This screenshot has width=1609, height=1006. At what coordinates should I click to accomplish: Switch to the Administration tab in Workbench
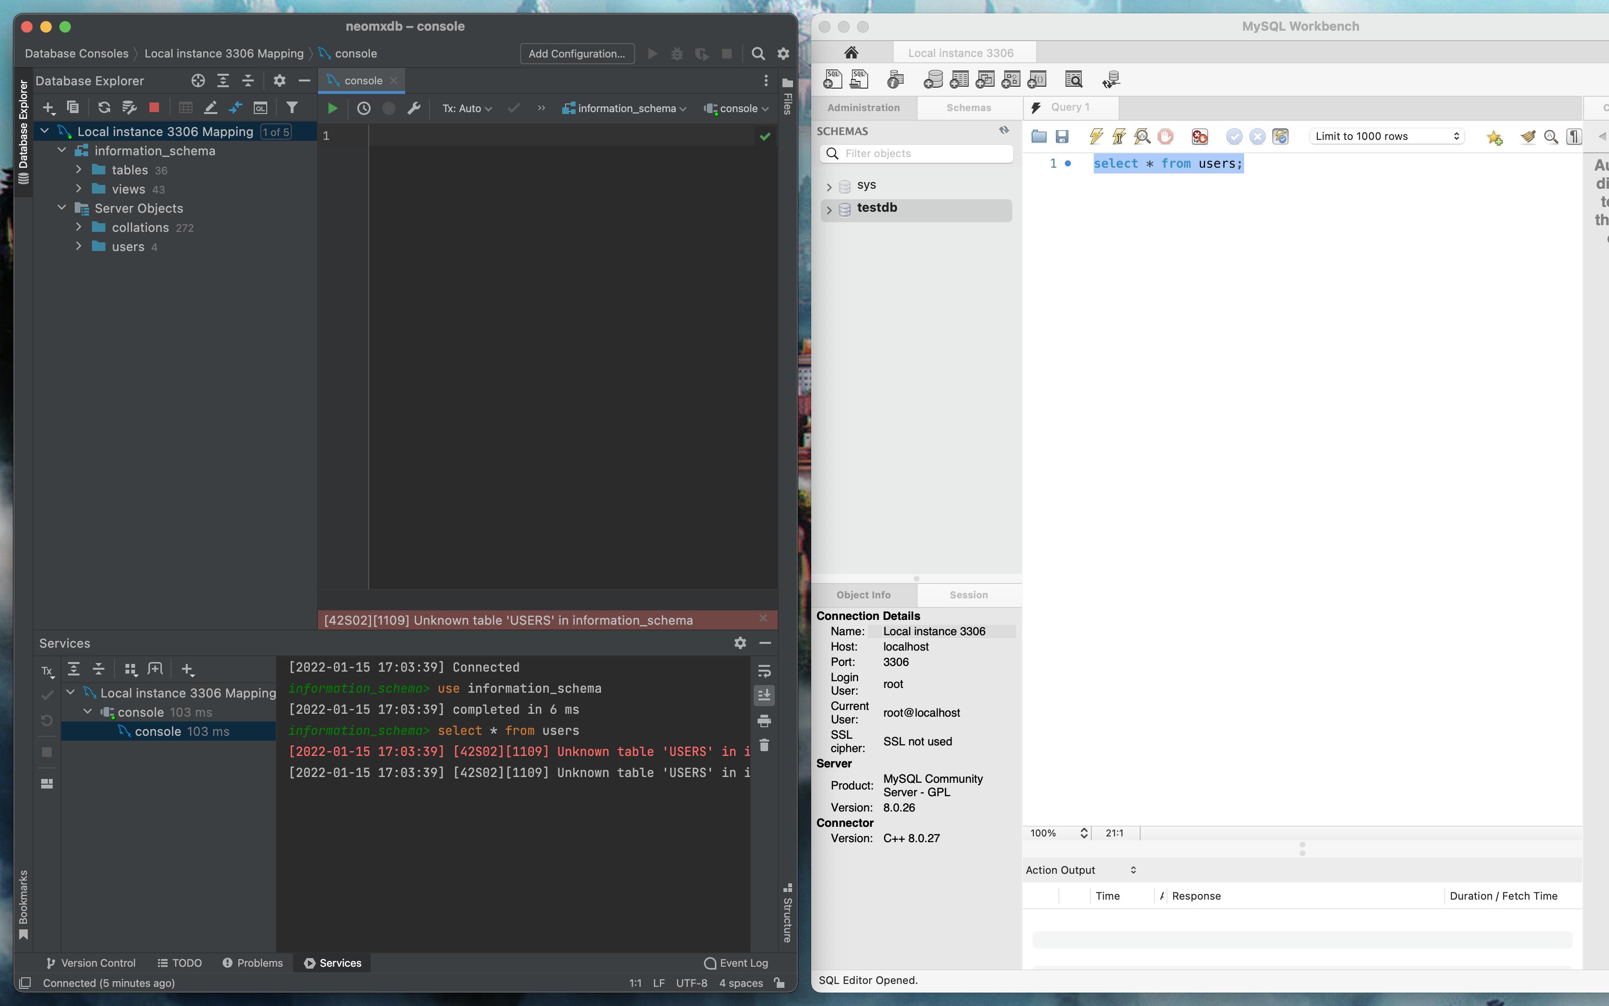tap(863, 108)
